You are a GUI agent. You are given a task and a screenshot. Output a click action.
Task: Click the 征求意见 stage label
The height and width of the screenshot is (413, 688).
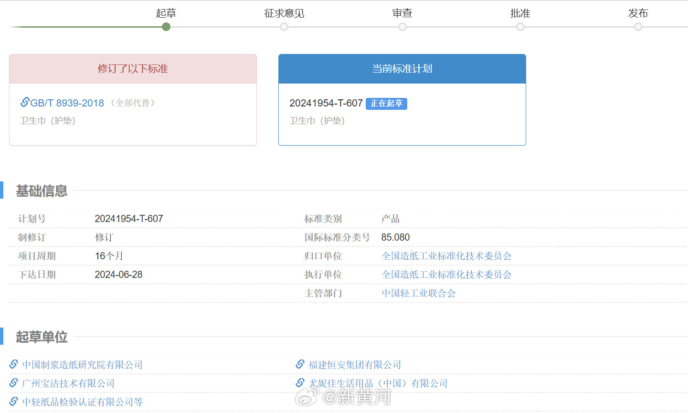pyautogui.click(x=284, y=13)
